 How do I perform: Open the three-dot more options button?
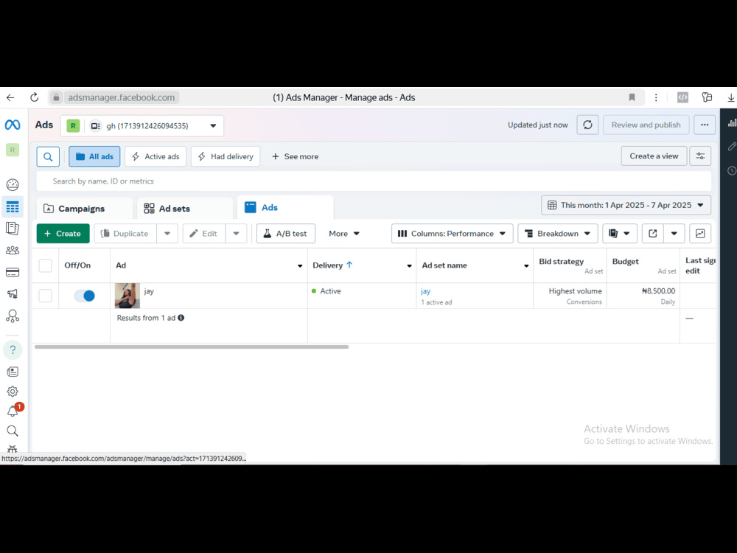(x=704, y=125)
